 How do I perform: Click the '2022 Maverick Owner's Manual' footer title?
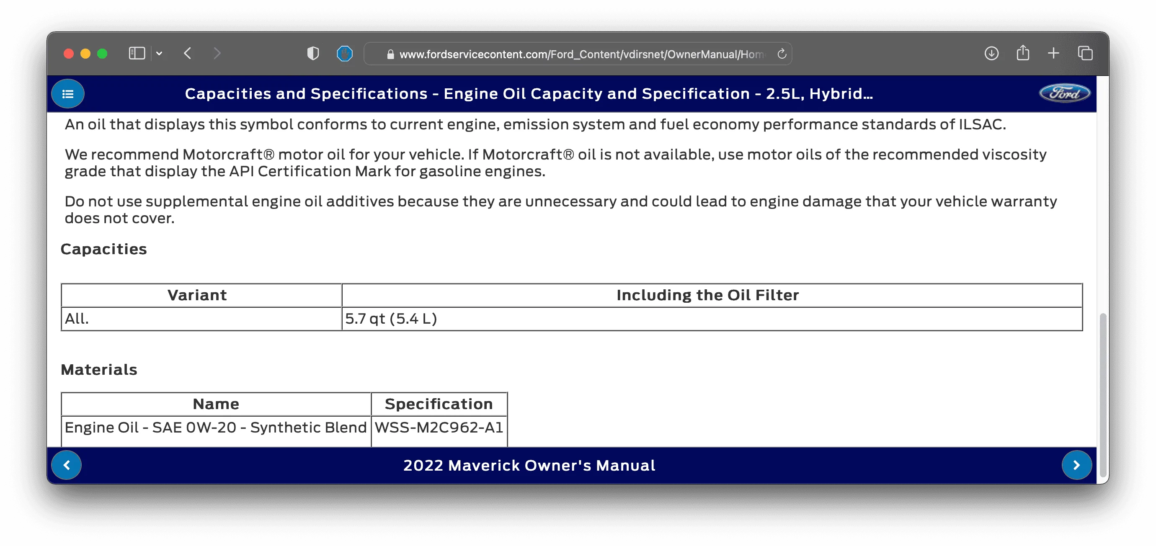529,465
